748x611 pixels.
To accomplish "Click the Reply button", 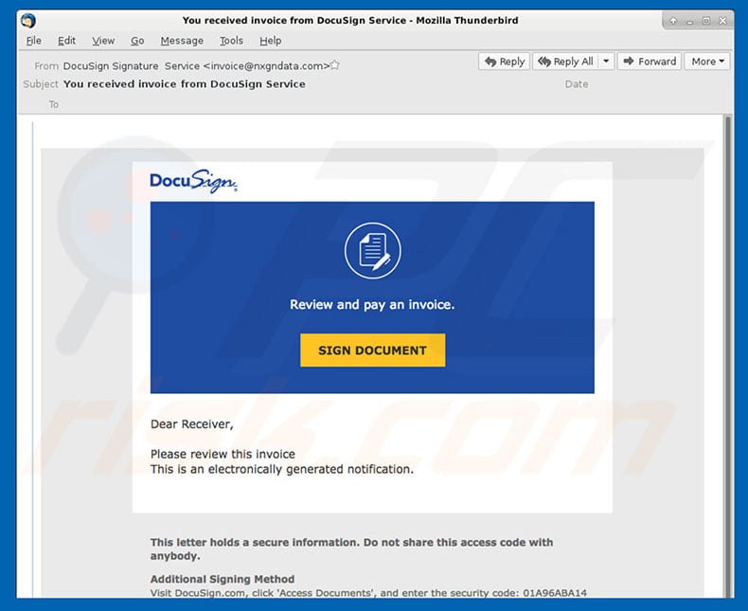I will [x=505, y=62].
